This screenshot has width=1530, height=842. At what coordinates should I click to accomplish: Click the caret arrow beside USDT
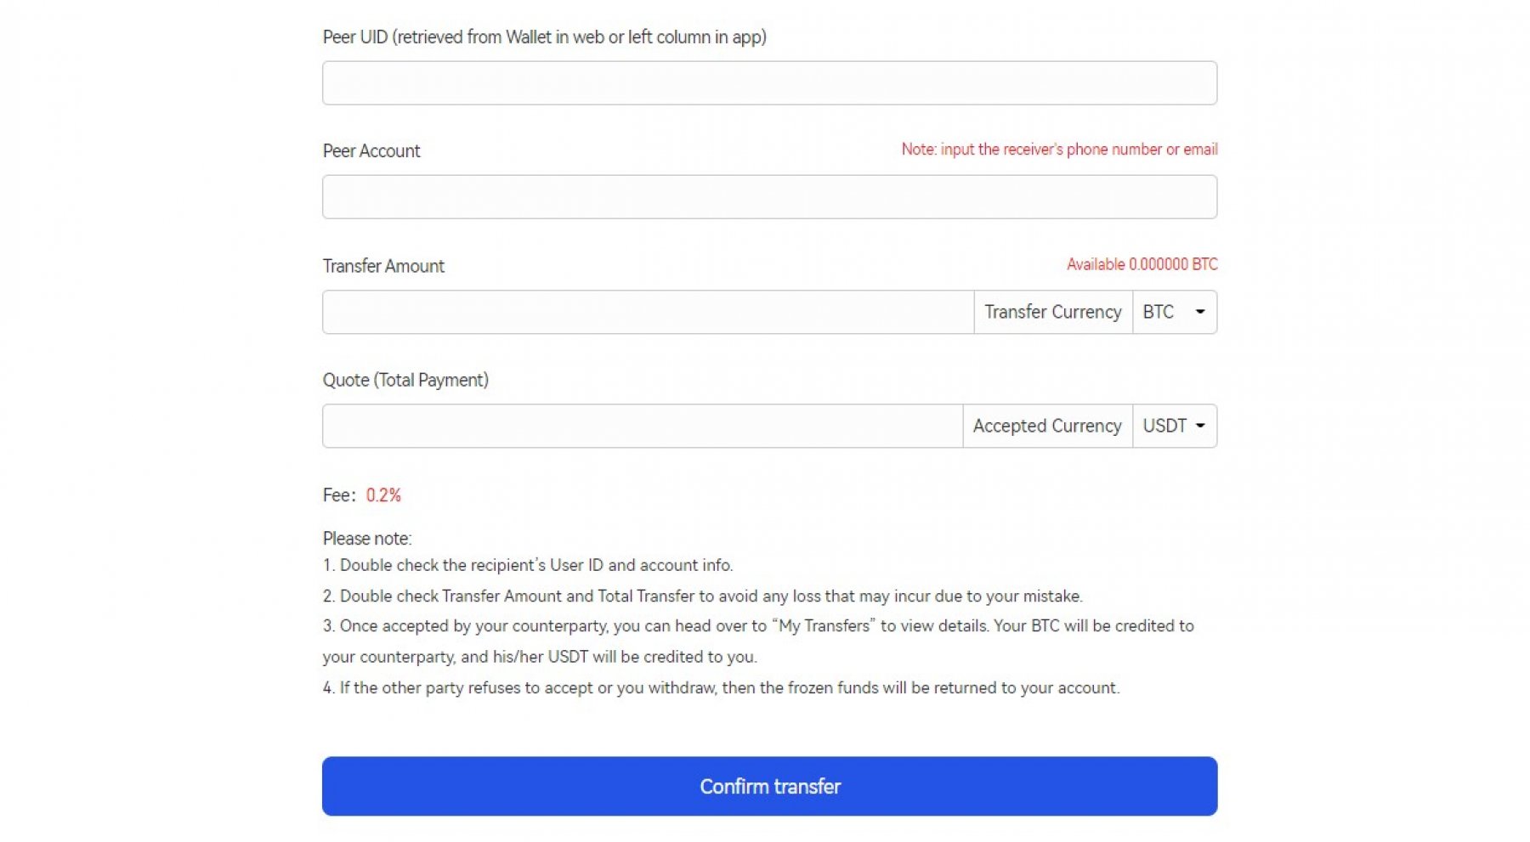(1200, 426)
